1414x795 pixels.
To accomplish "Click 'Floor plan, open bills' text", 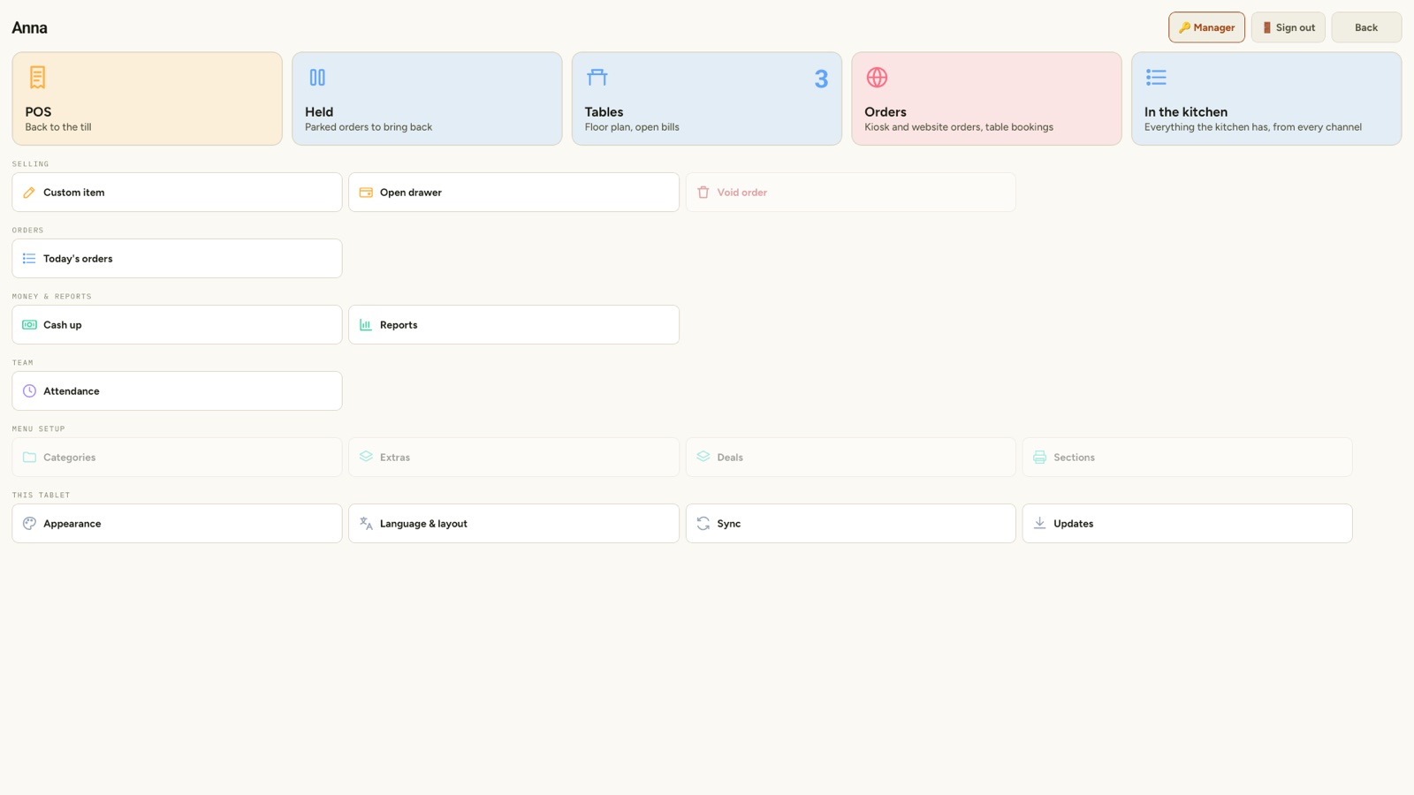I will (x=632, y=127).
